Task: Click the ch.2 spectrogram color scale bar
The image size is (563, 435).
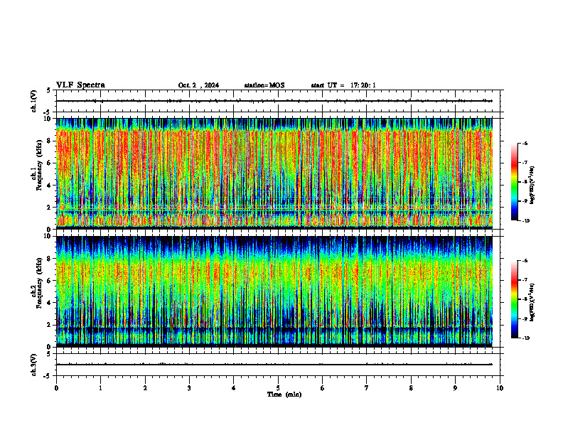Action: pyautogui.click(x=514, y=299)
